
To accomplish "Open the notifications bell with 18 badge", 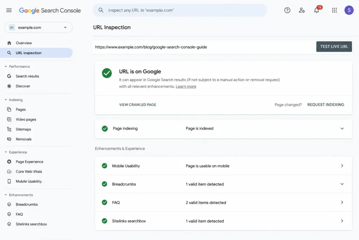I will tap(317, 10).
